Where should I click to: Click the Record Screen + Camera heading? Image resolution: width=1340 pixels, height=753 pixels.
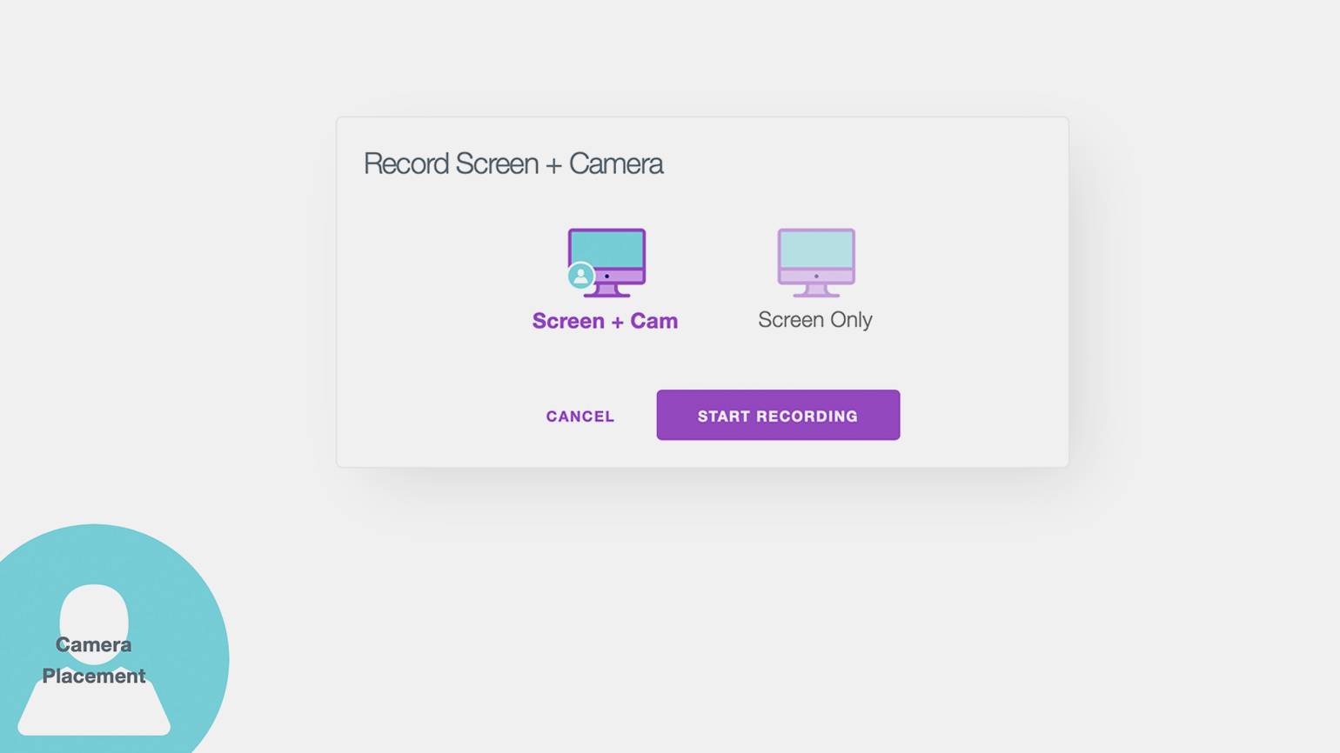513,163
